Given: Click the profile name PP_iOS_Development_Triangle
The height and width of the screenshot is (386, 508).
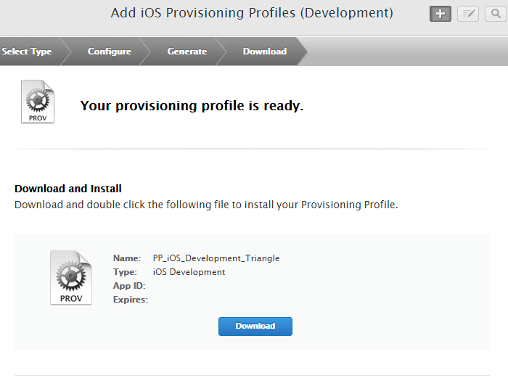Looking at the screenshot, I should click(216, 258).
